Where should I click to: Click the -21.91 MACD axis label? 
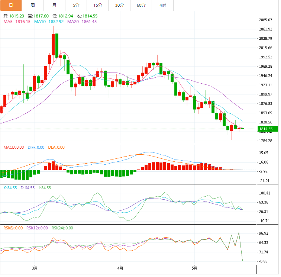(264, 181)
